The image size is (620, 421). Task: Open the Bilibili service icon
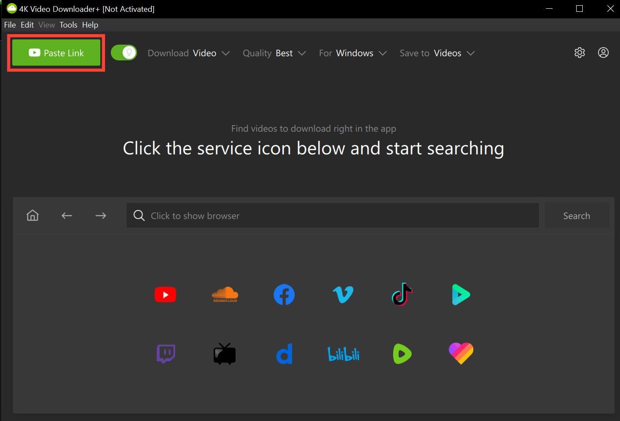tap(343, 354)
